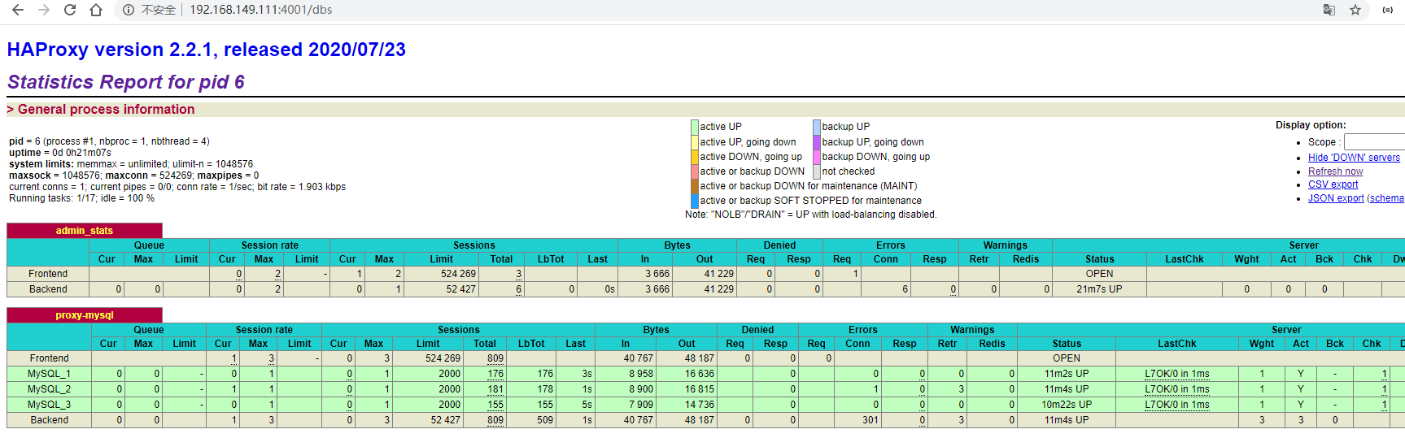This screenshot has width=1405, height=438.
Task: Click 'LbTot' column header in proxy-mysql table
Action: click(x=531, y=344)
